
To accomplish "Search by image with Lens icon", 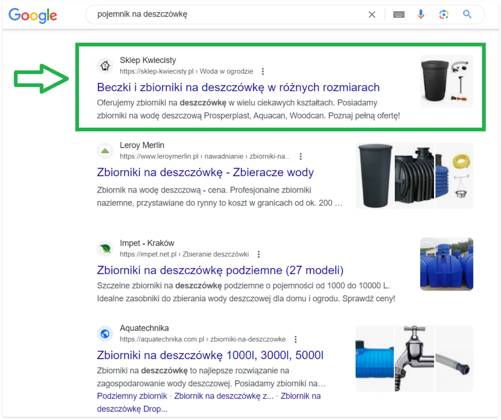I will click(x=444, y=14).
